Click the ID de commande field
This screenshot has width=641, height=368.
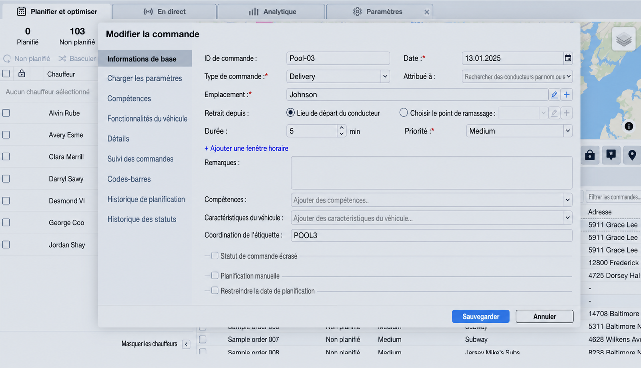[338, 58]
